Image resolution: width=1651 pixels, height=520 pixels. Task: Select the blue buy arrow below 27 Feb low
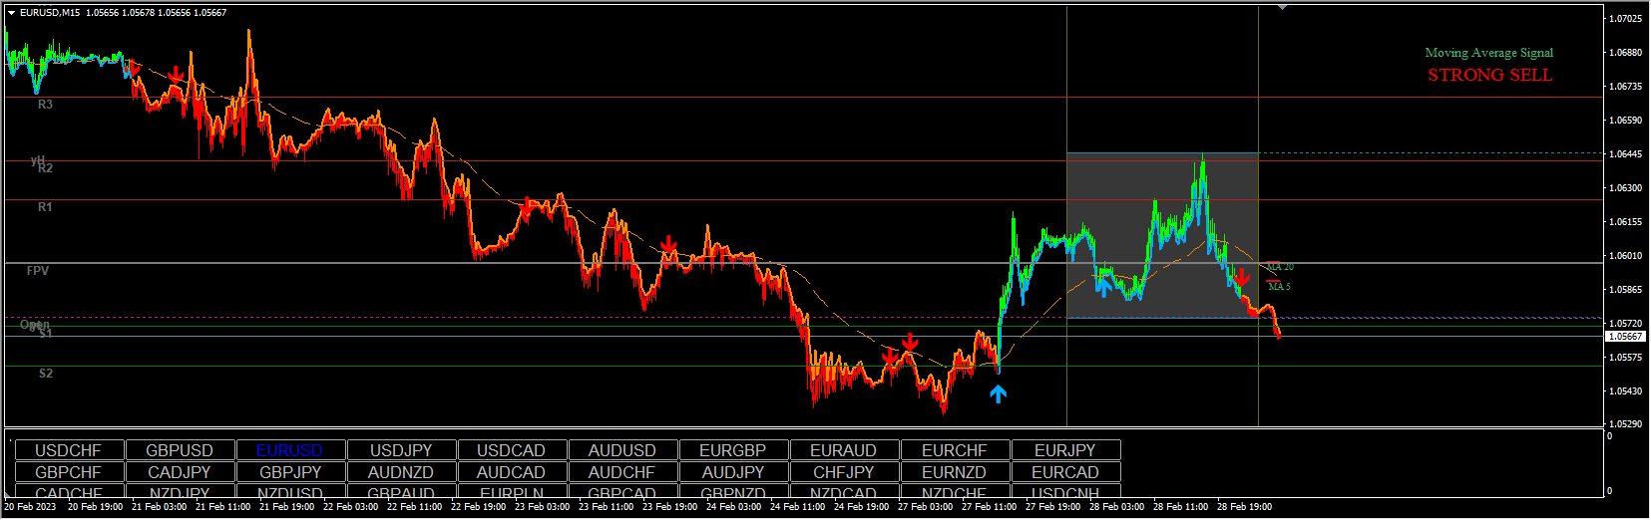pyautogui.click(x=999, y=394)
